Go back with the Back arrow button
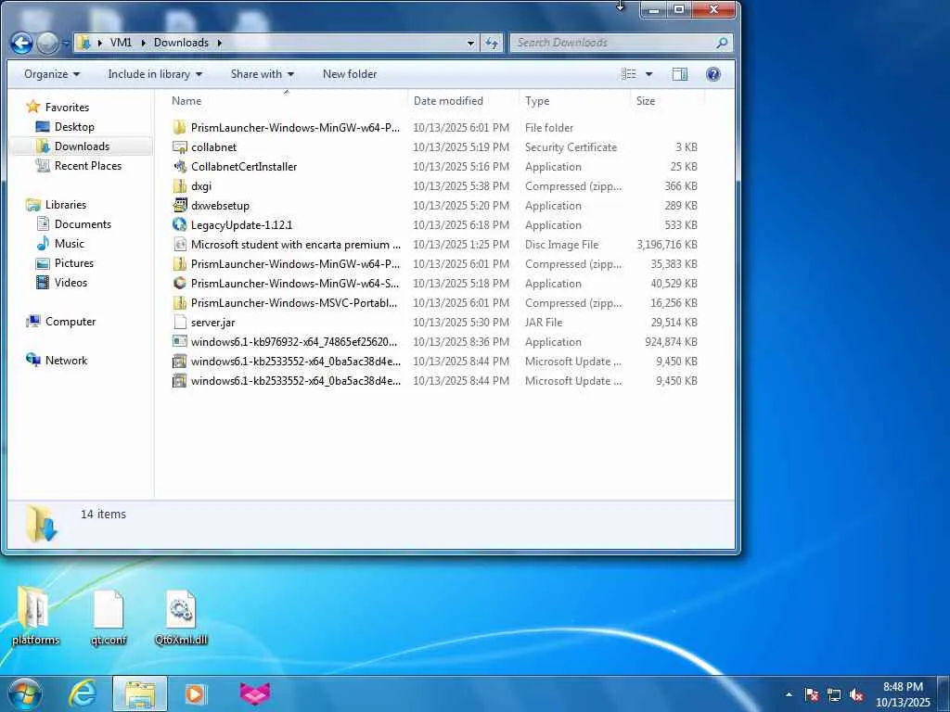The height and width of the screenshot is (712, 950). coord(21,43)
